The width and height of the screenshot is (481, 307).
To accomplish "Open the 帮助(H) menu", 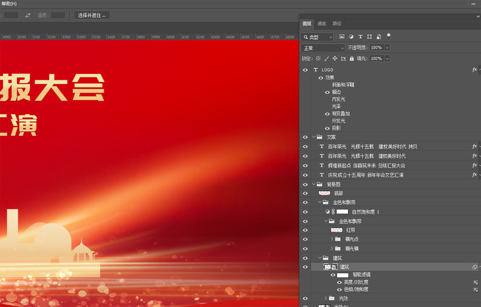I will (x=9, y=4).
